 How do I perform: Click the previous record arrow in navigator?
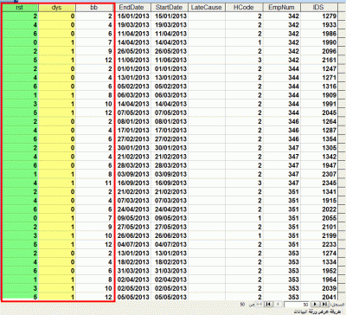315,305
